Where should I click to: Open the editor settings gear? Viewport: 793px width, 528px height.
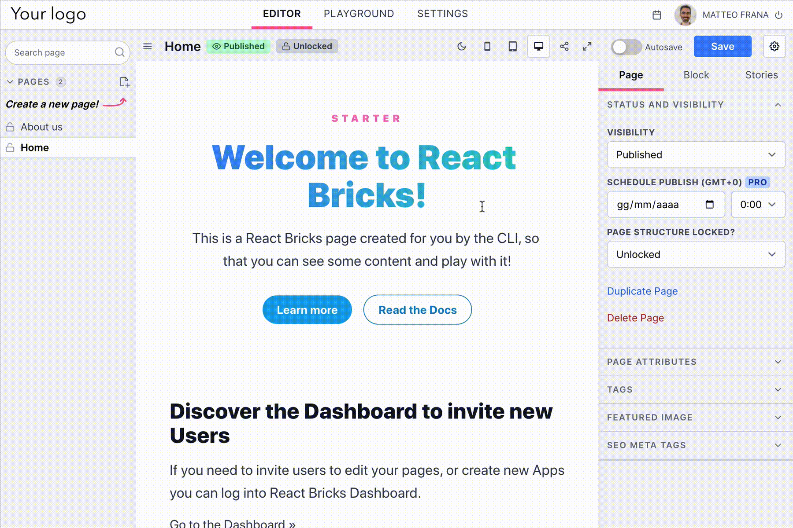coord(774,46)
